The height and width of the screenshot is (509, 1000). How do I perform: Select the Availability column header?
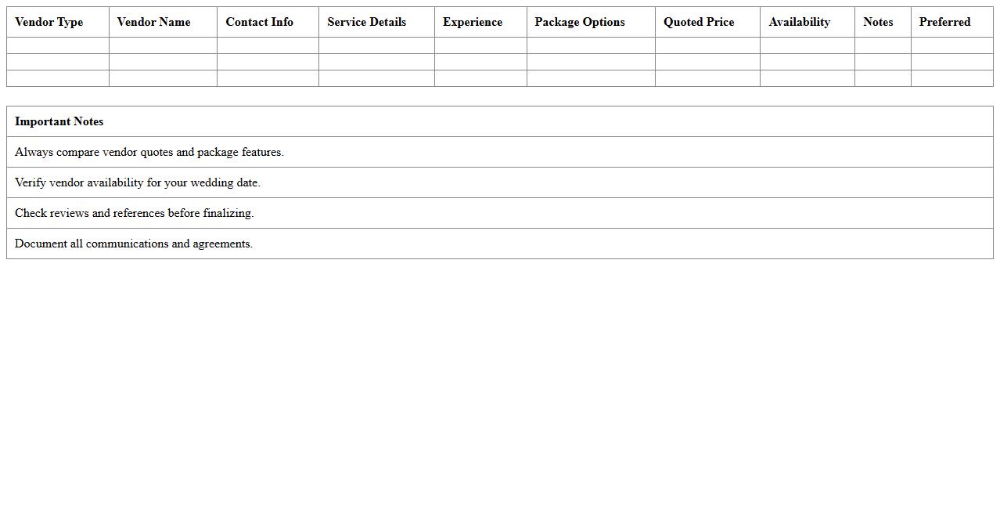click(x=799, y=22)
